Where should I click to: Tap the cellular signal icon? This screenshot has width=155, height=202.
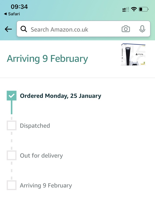(x=125, y=10)
